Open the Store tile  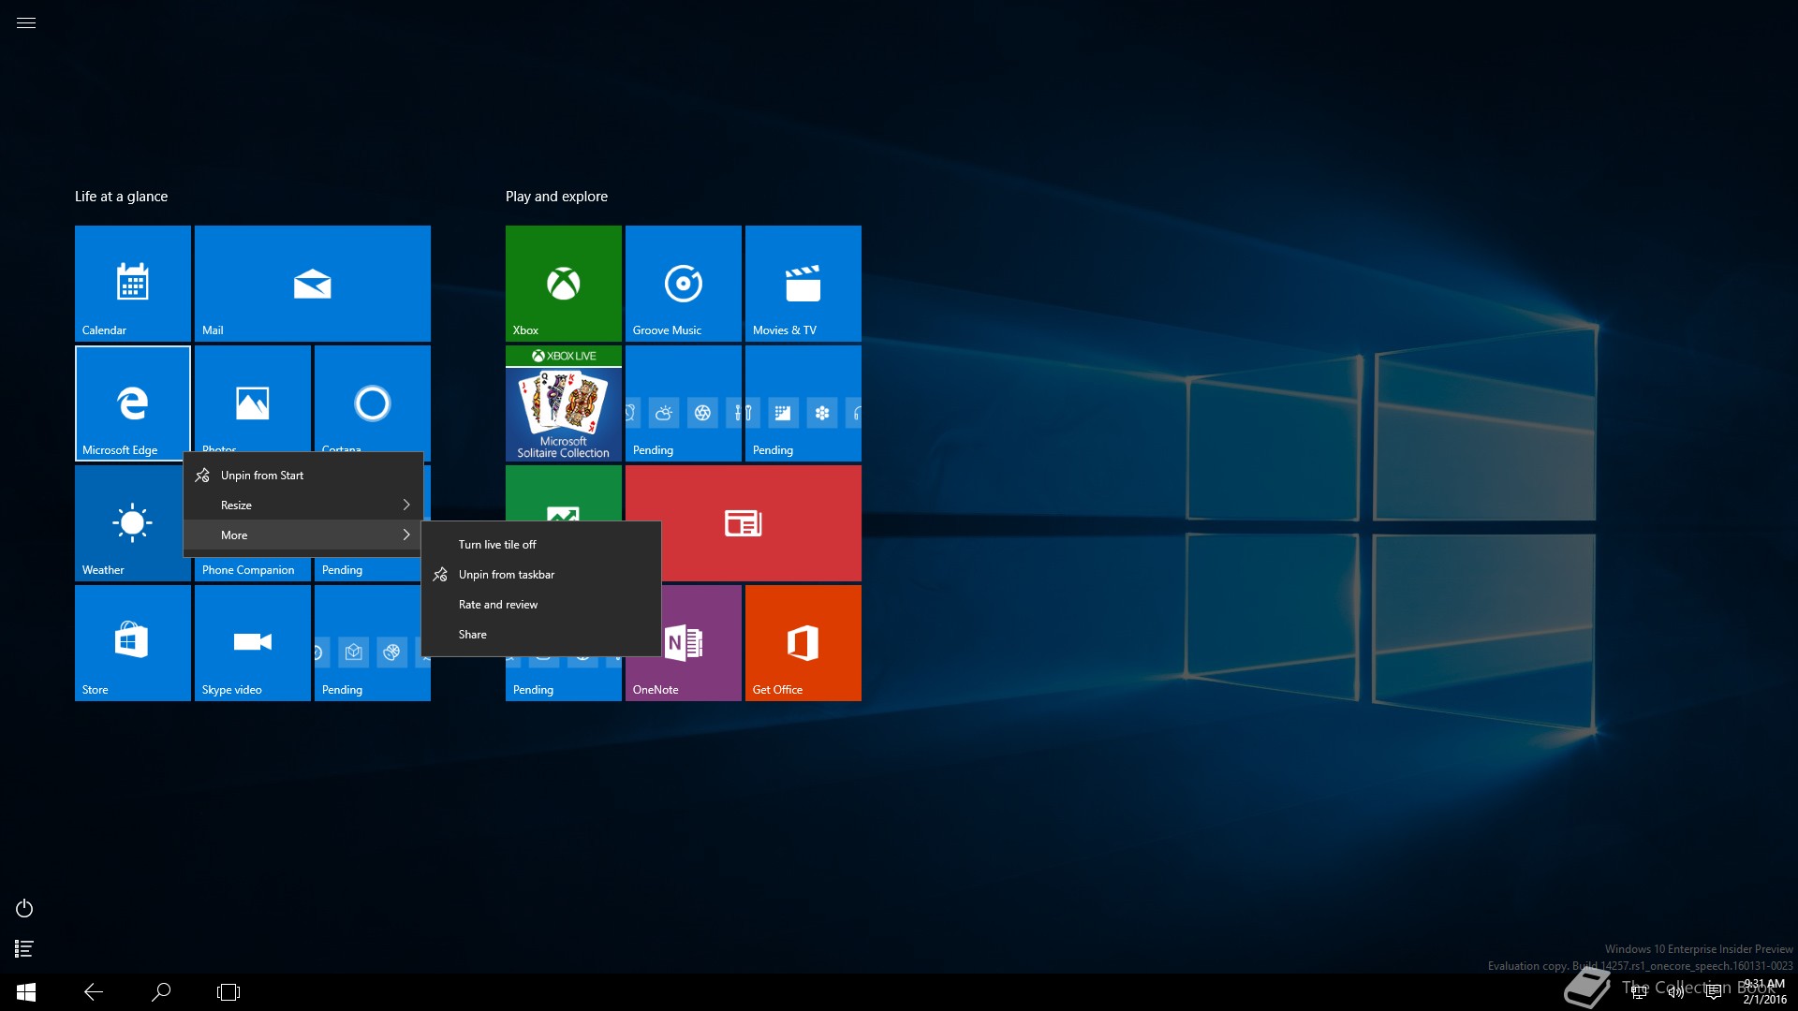(133, 642)
